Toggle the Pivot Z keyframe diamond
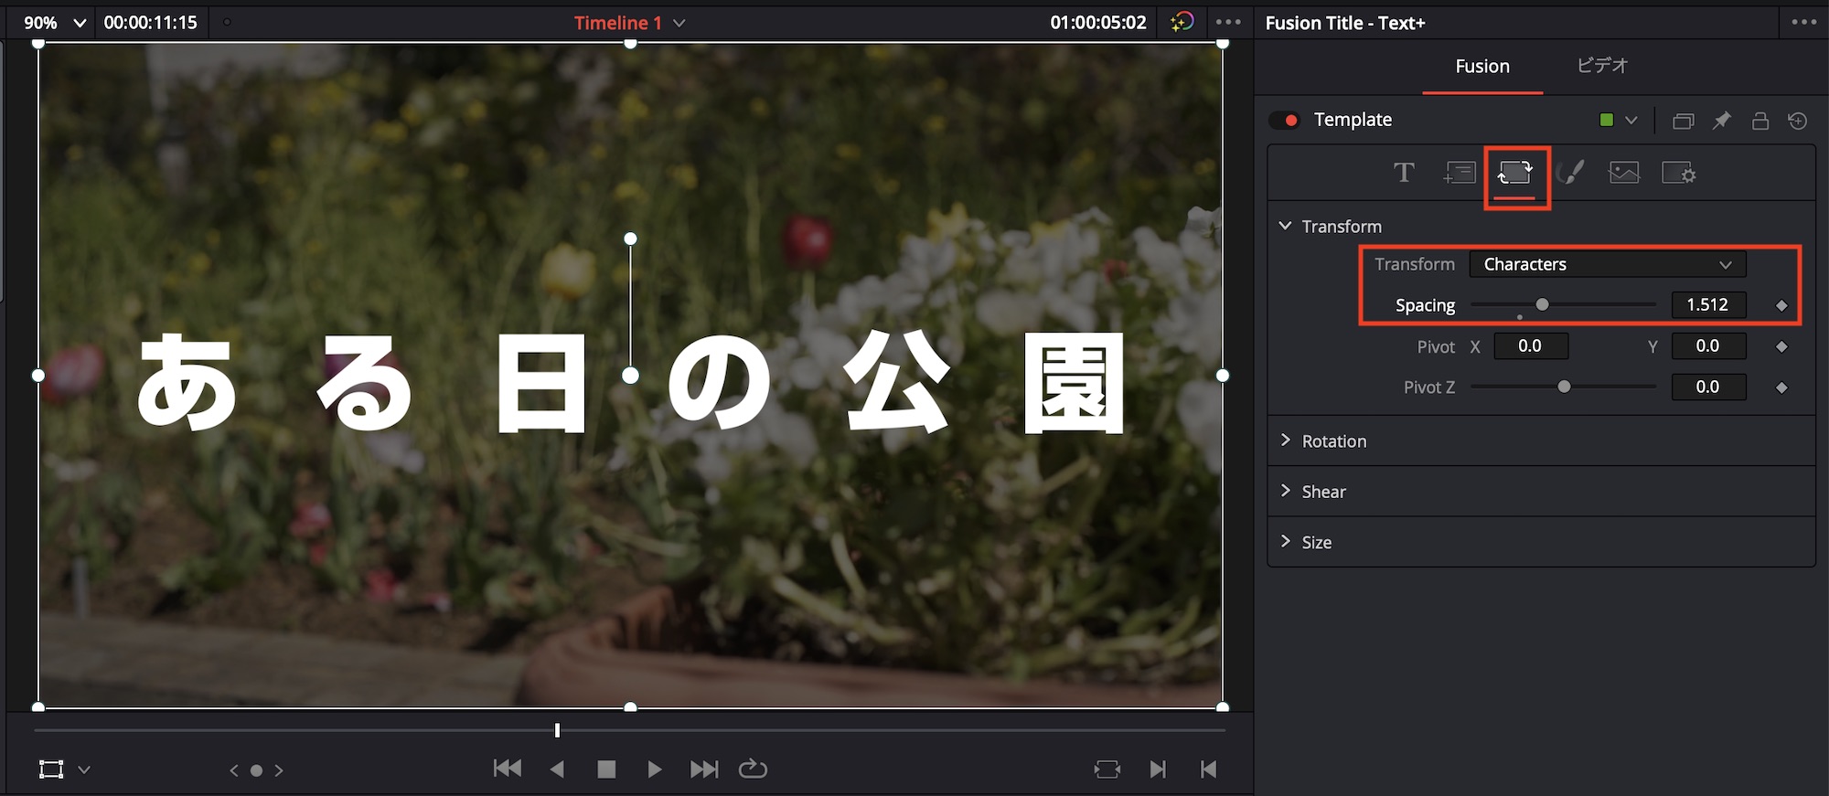 tap(1781, 387)
